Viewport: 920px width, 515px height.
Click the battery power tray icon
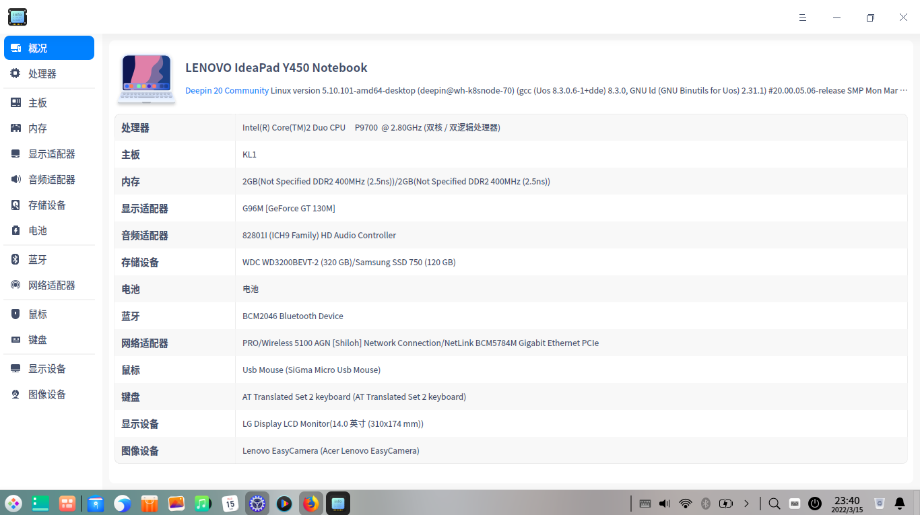[x=726, y=503]
